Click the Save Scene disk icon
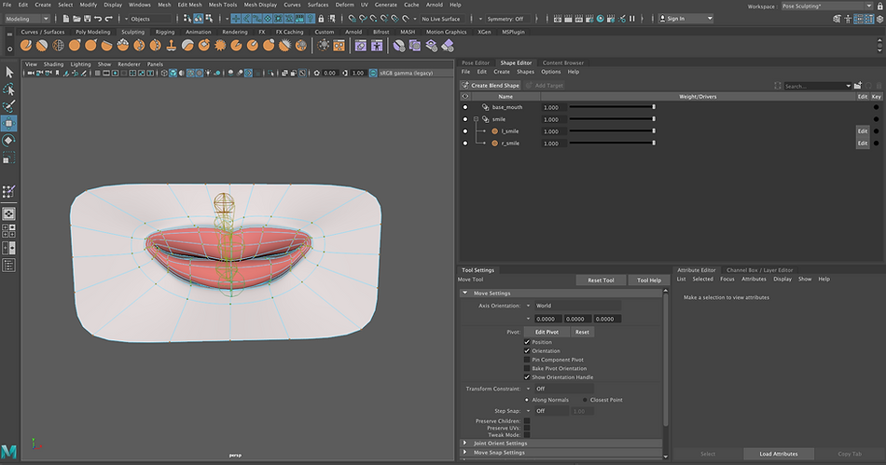The height and width of the screenshot is (465, 886). tap(87, 19)
